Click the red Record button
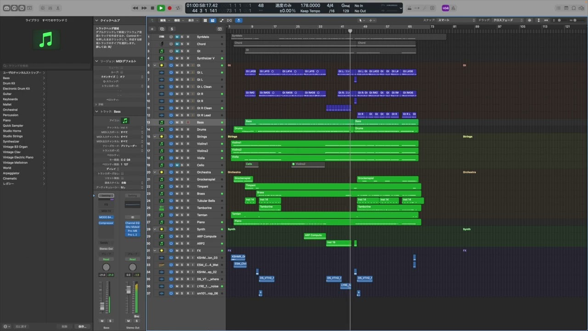Image resolution: width=588 pixels, height=331 pixels. tap(170, 8)
